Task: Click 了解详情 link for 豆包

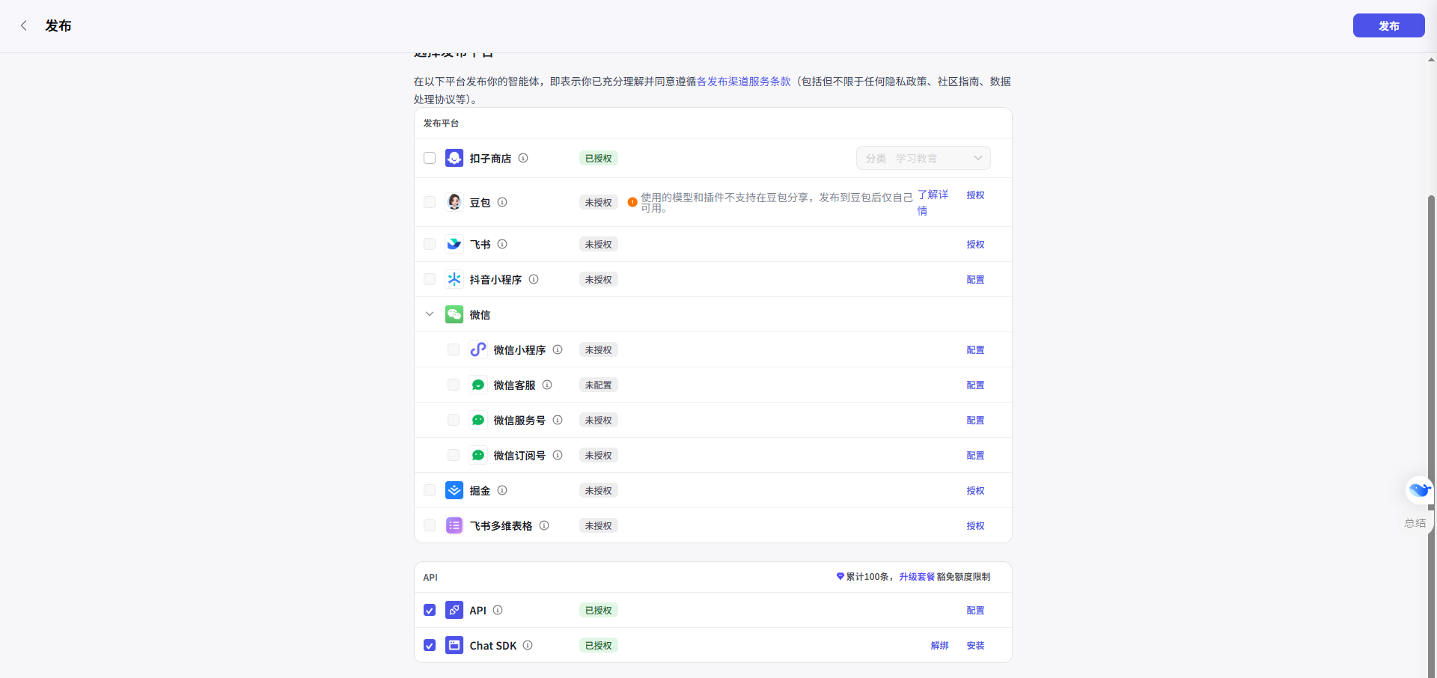Action: point(933,202)
